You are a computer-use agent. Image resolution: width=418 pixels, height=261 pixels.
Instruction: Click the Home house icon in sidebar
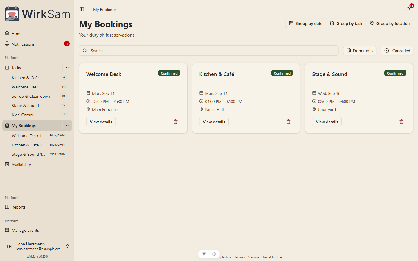click(7, 33)
